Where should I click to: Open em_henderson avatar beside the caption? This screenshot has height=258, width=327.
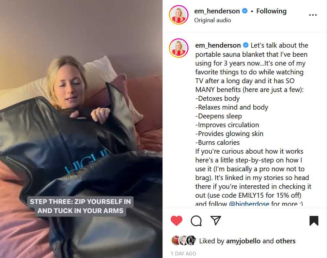(x=179, y=48)
